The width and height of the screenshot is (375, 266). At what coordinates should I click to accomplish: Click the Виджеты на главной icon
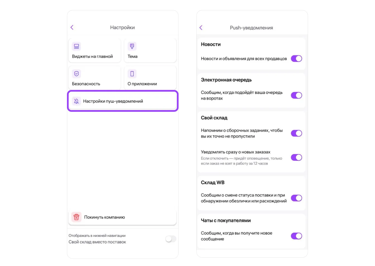pyautogui.click(x=76, y=46)
